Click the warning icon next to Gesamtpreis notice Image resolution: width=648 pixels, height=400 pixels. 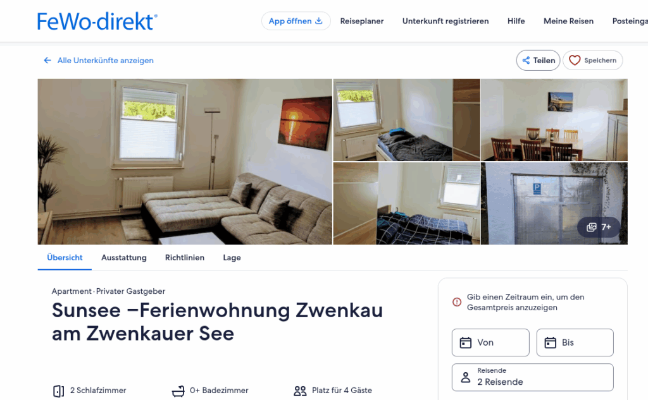coord(457,302)
